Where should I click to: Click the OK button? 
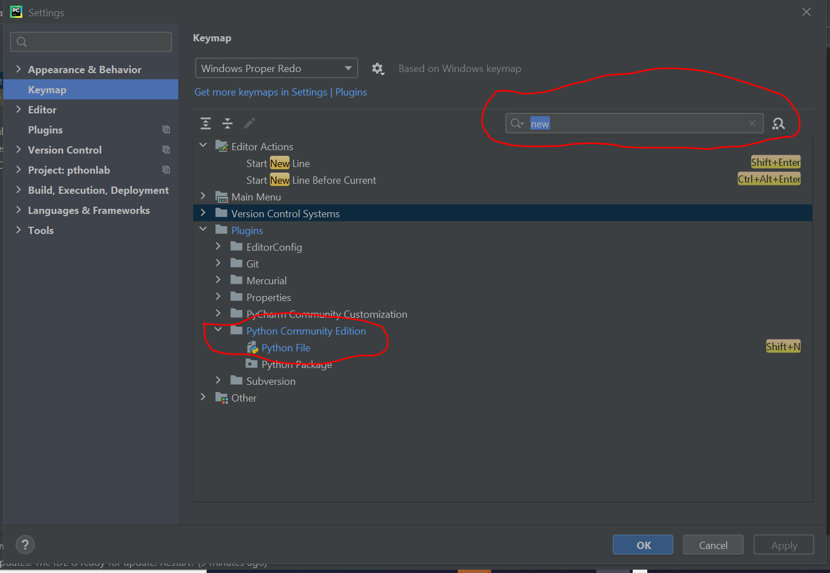coord(643,545)
